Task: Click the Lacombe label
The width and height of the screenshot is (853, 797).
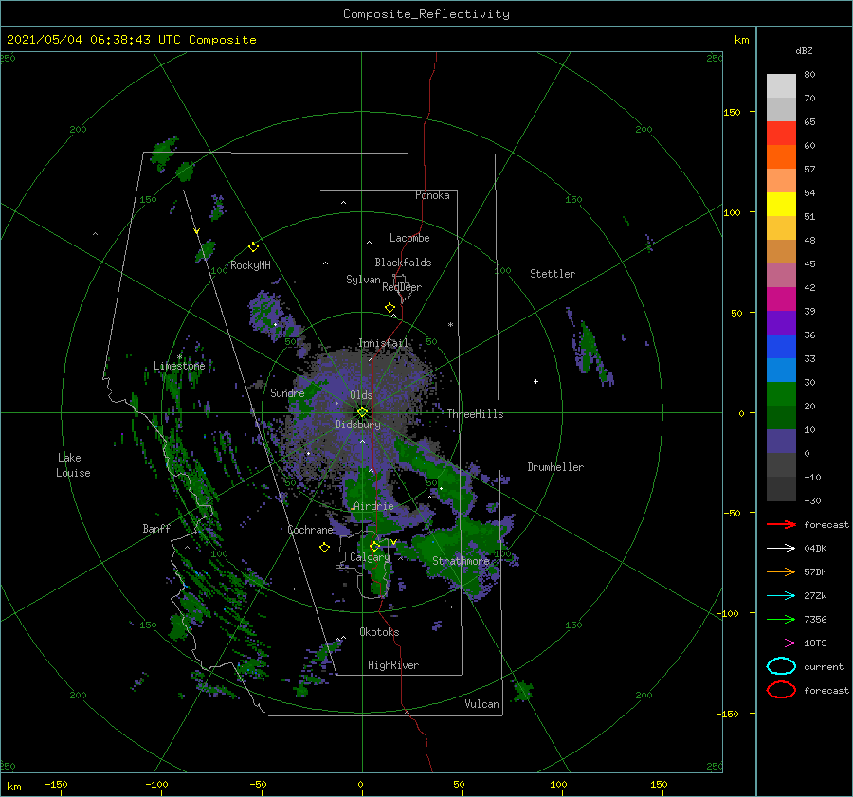Action: 409,238
